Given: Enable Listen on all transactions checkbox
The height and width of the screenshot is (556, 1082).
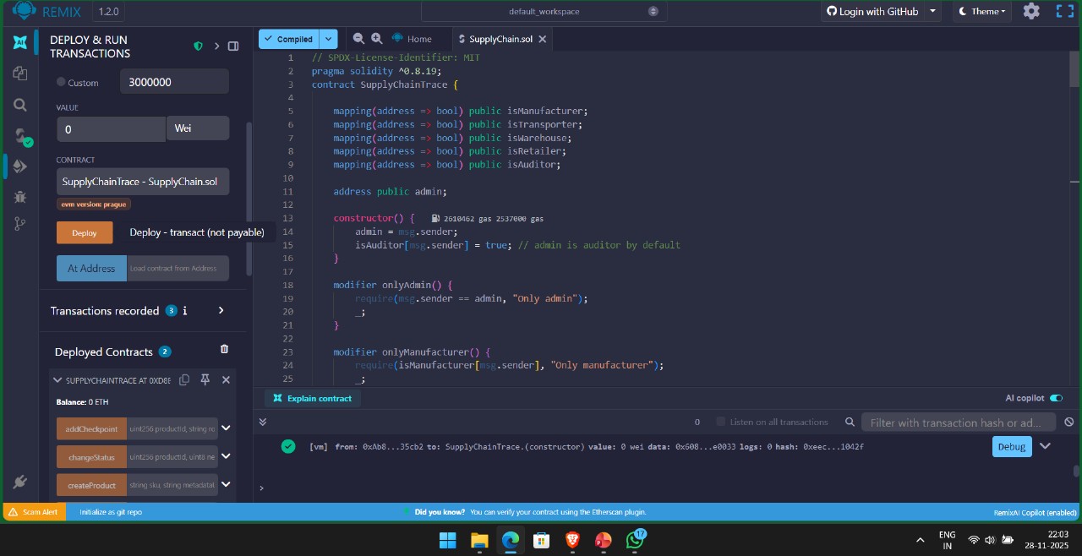Looking at the screenshot, I should (x=721, y=422).
